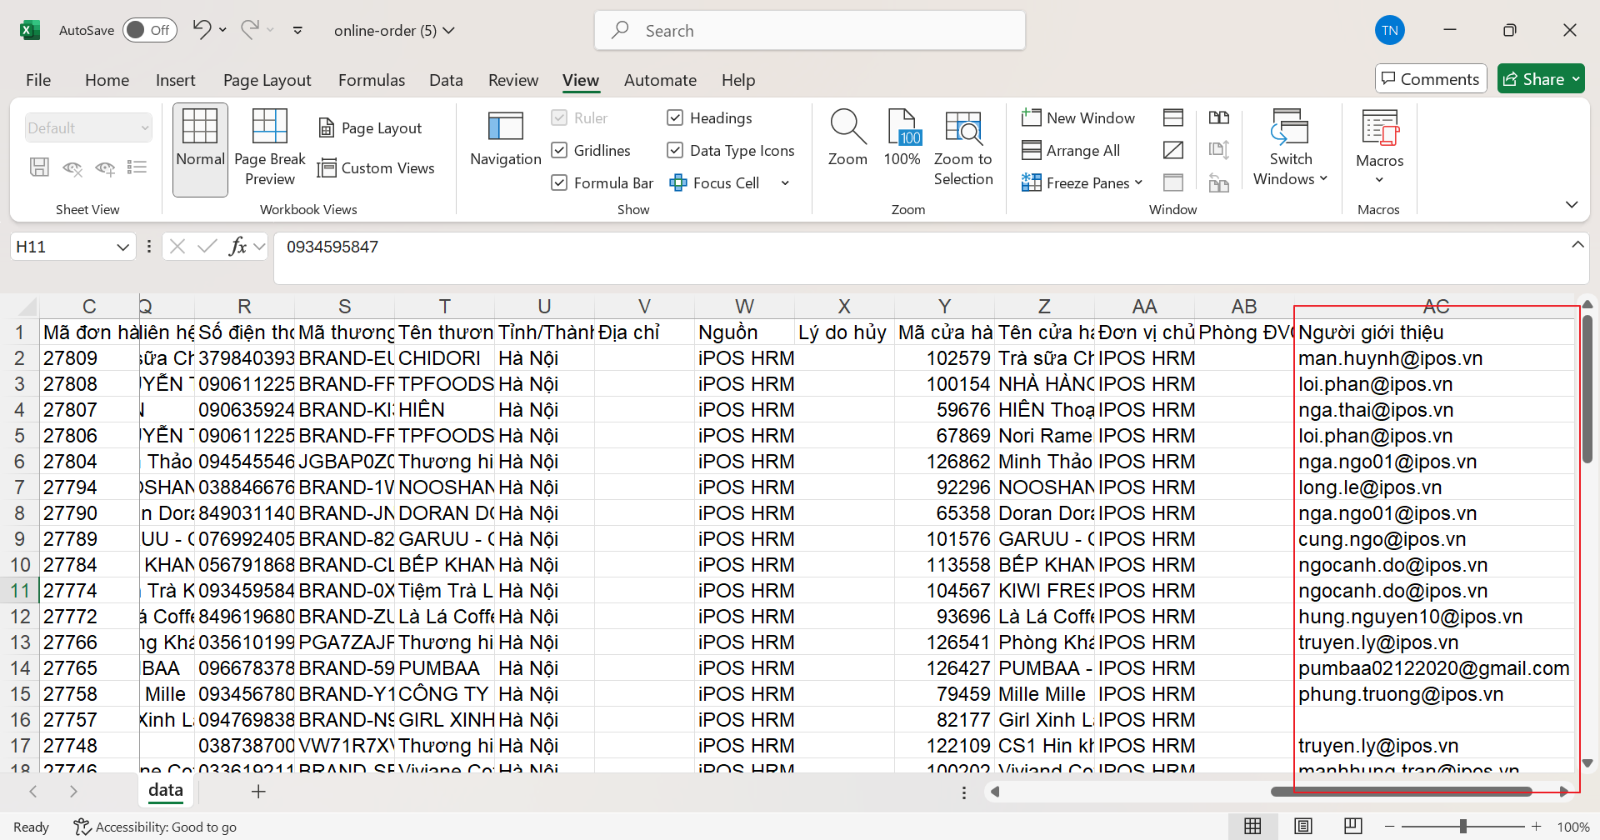Uncheck the Gridlines checkbox
The width and height of the screenshot is (1600, 840).
559,151
